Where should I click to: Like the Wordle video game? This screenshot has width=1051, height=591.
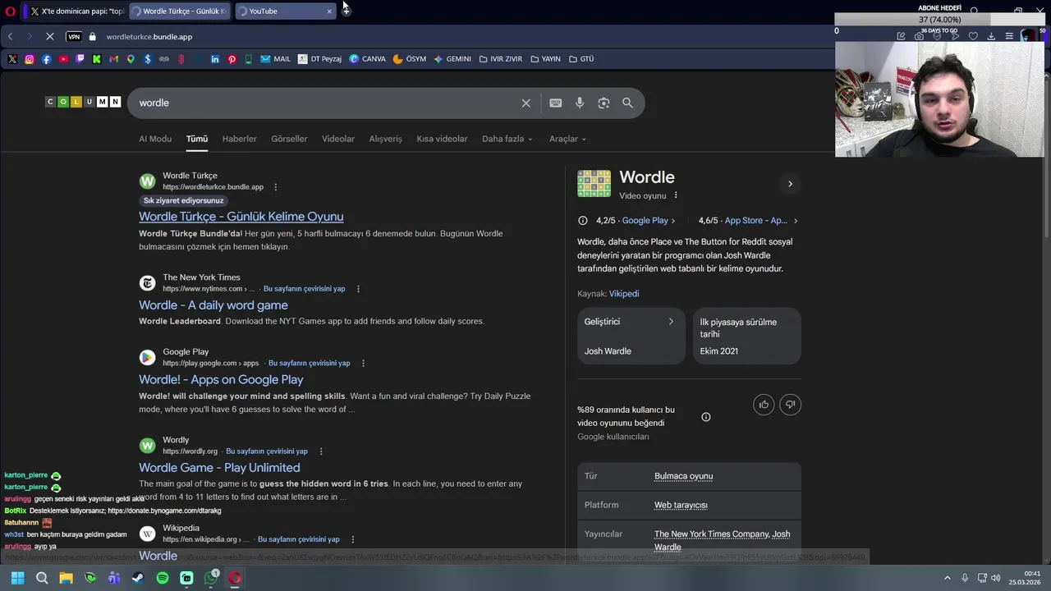coord(764,405)
